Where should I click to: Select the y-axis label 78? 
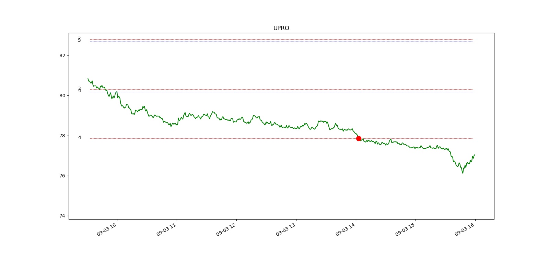click(x=62, y=136)
